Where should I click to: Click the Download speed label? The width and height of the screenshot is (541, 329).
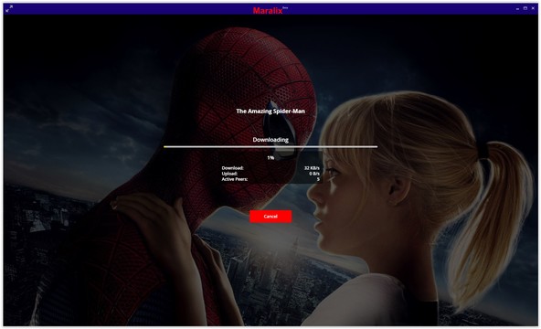click(232, 168)
